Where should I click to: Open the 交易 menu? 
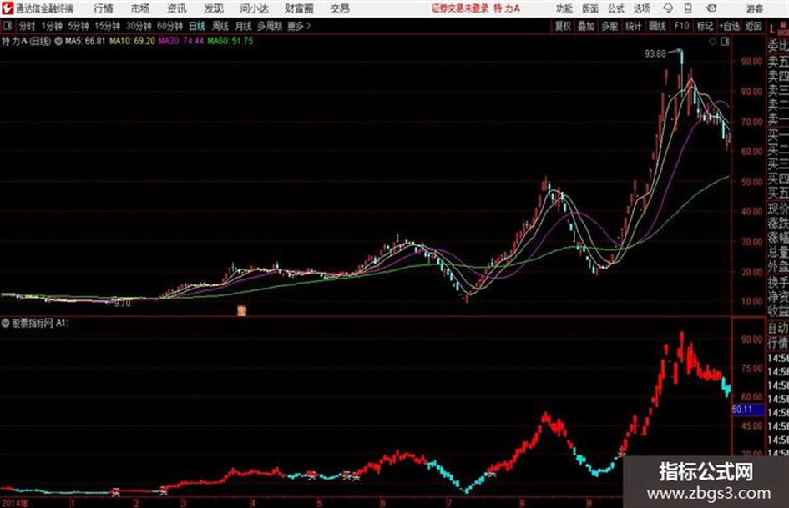340,8
